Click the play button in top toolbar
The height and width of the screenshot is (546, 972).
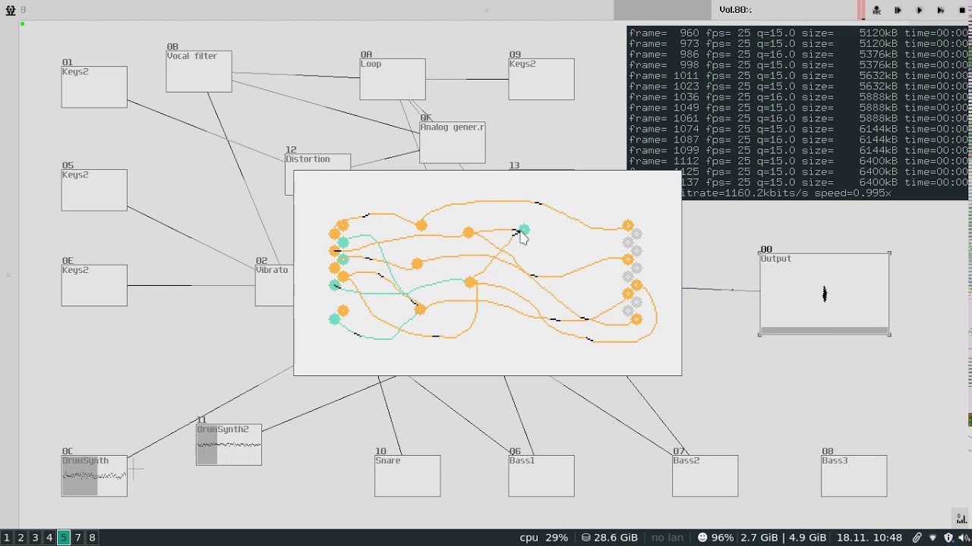tap(919, 10)
